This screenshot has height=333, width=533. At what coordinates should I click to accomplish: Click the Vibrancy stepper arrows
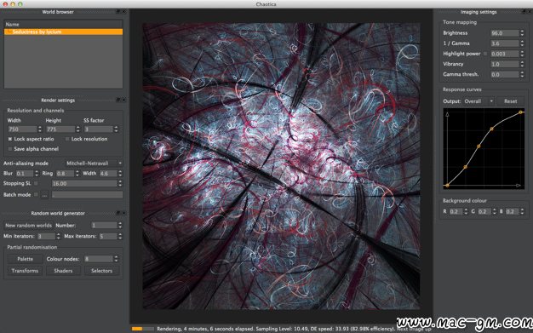[522, 64]
